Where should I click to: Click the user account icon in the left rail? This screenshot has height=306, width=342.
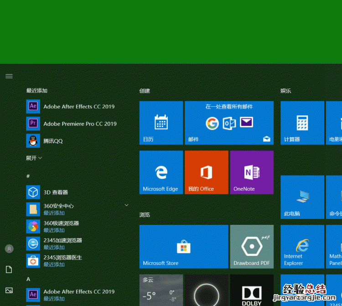coord(9,249)
